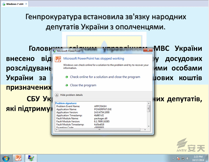Click the horizontal scroll left arrow

[x=57, y=130]
